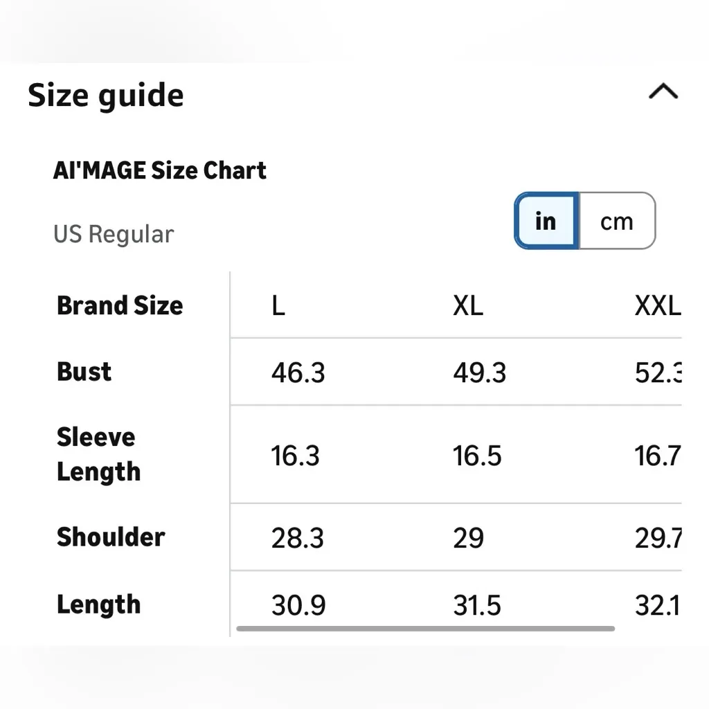This screenshot has width=709, height=709.
Task: Click the US Regular label
Action: 114,234
